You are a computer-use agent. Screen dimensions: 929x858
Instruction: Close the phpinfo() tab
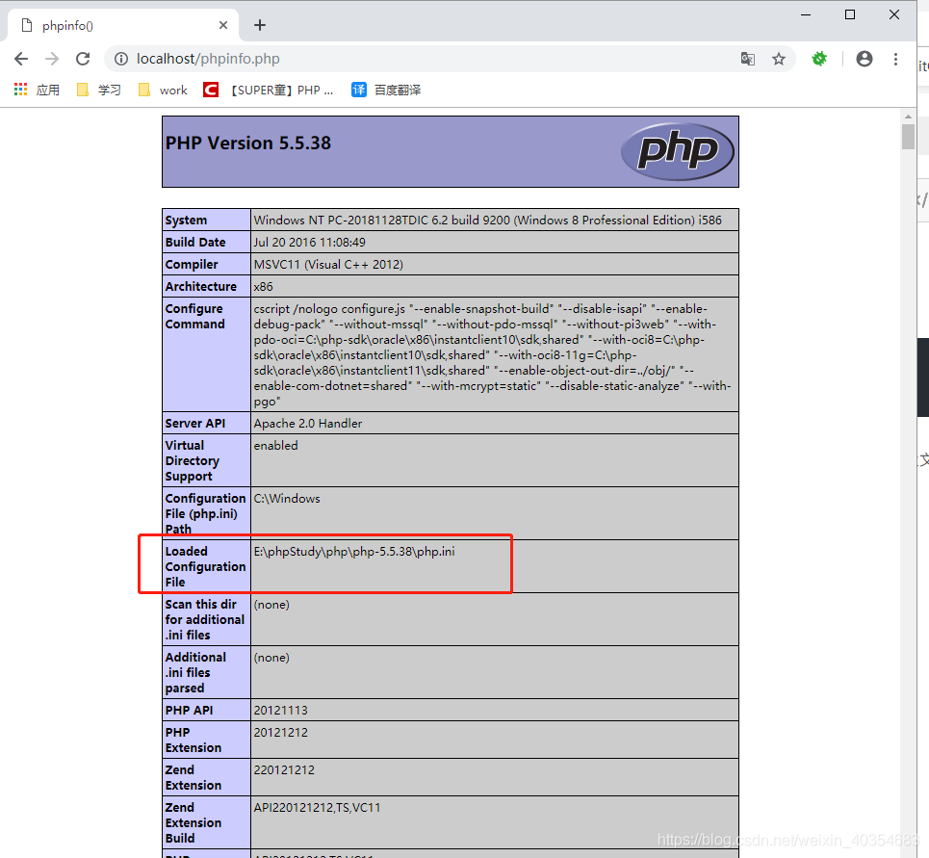click(x=223, y=26)
